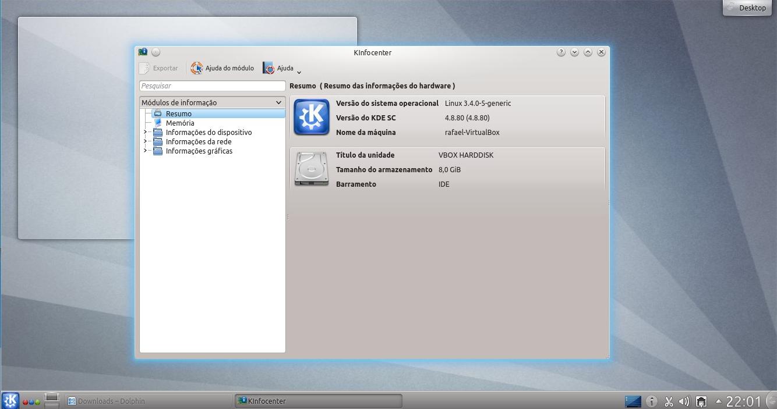This screenshot has height=409, width=777.
Task: Click Versão do KDE SC label
Action: coord(366,118)
